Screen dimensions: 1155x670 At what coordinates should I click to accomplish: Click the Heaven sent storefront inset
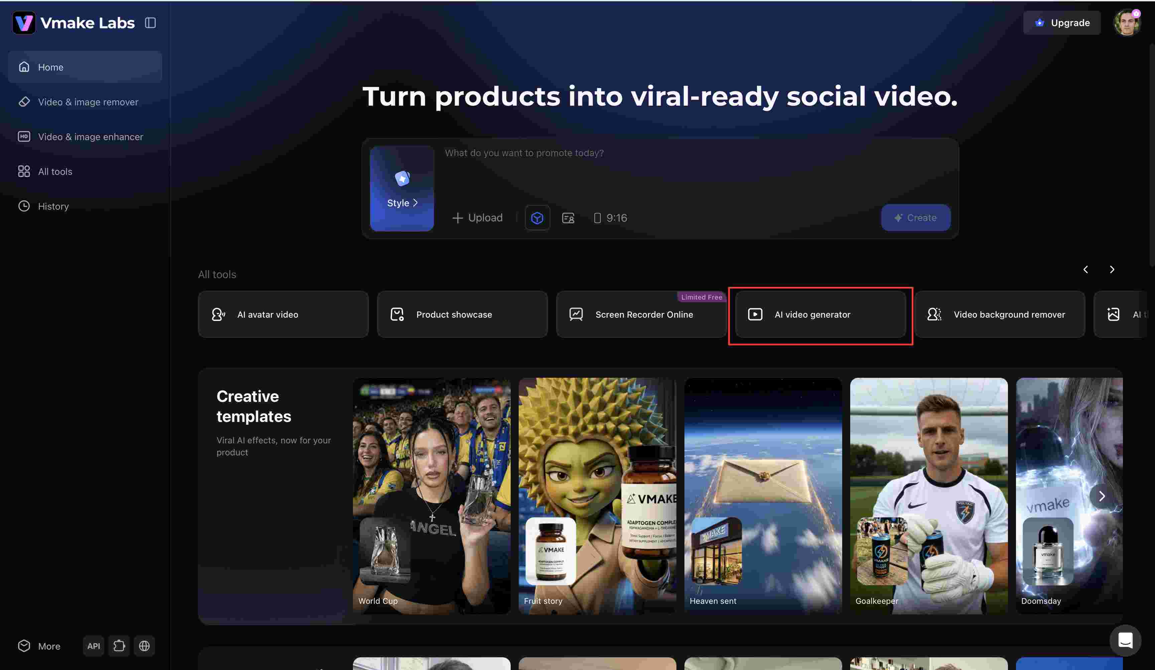point(717,551)
